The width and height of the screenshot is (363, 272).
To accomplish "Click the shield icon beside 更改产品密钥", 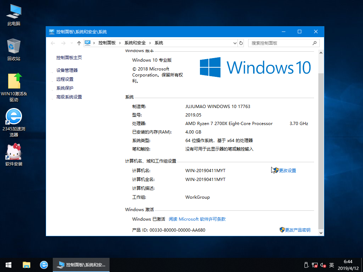I will pos(282,229).
